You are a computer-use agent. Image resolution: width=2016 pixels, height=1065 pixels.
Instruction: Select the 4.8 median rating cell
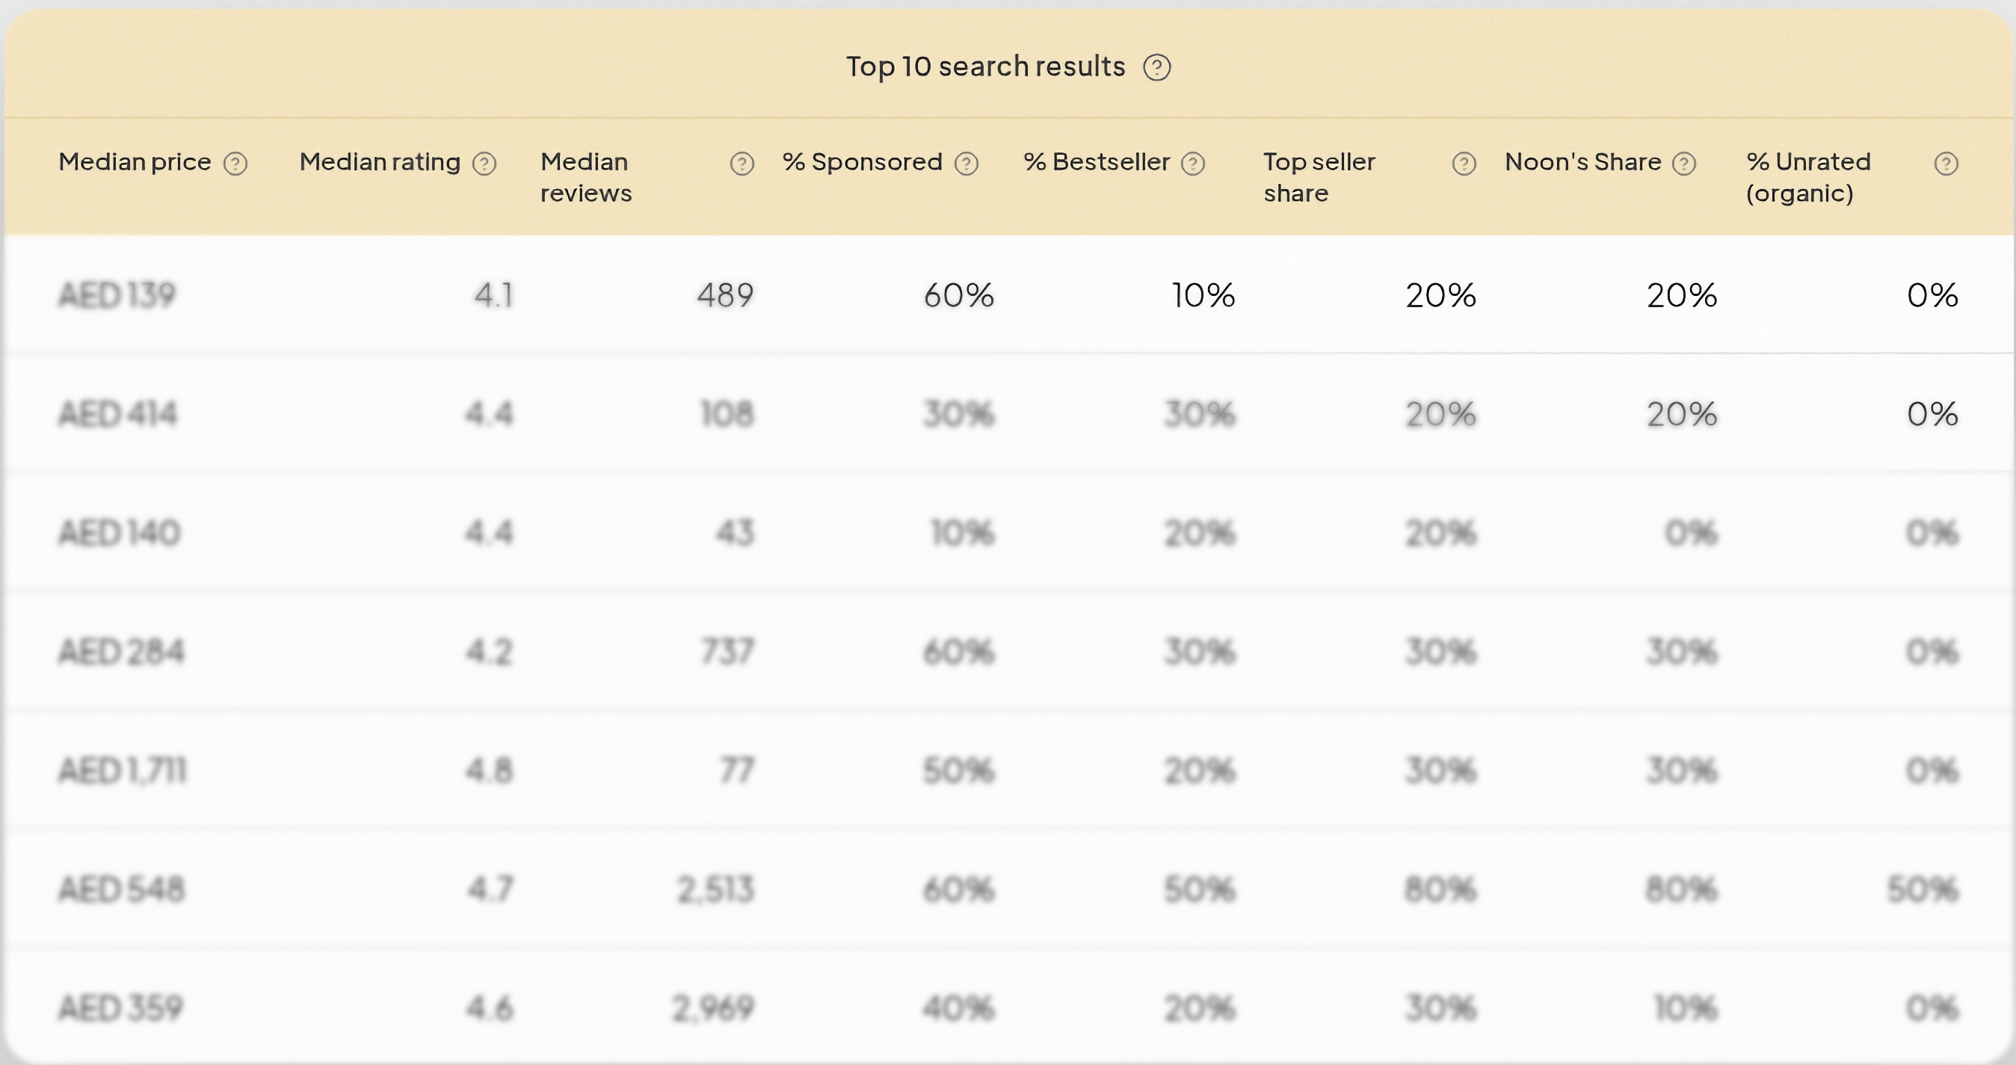click(x=489, y=771)
